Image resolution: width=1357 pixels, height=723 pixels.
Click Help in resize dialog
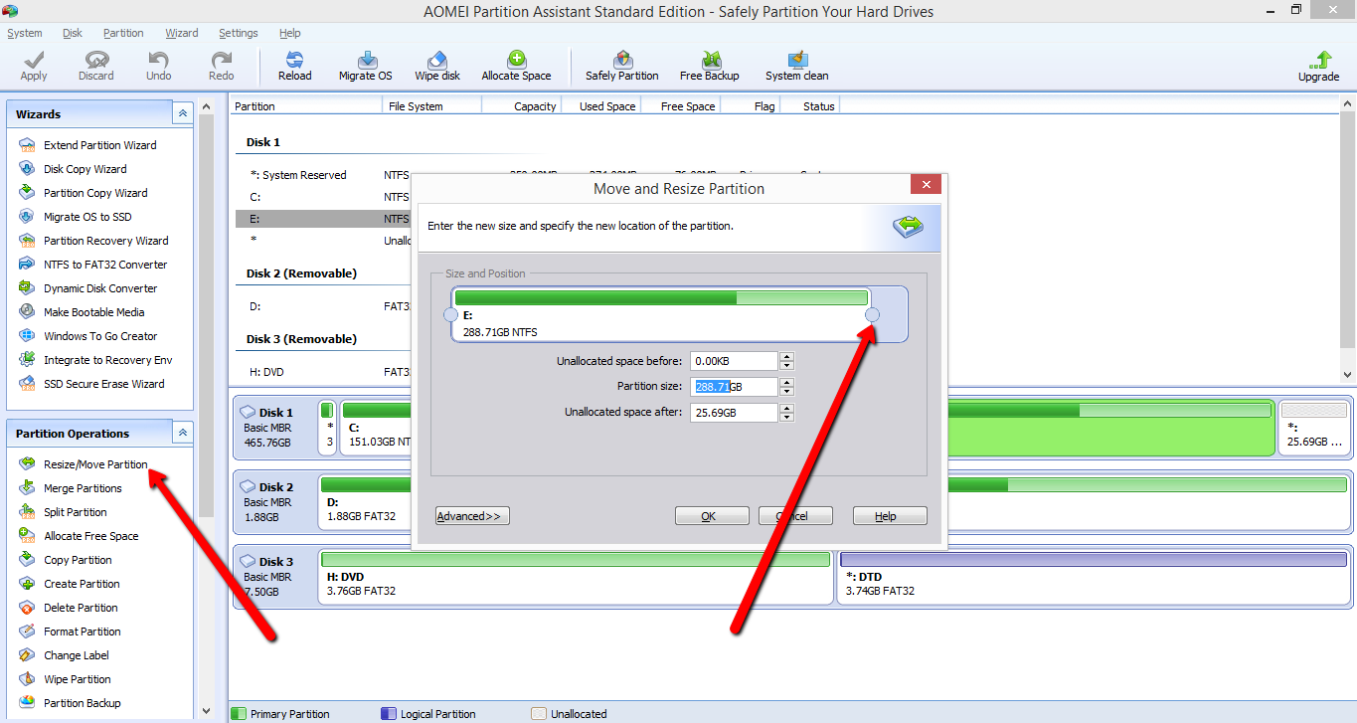tap(890, 516)
